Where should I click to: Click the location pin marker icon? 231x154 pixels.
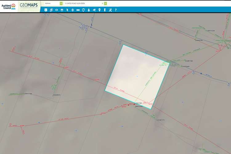[x=99, y=10]
